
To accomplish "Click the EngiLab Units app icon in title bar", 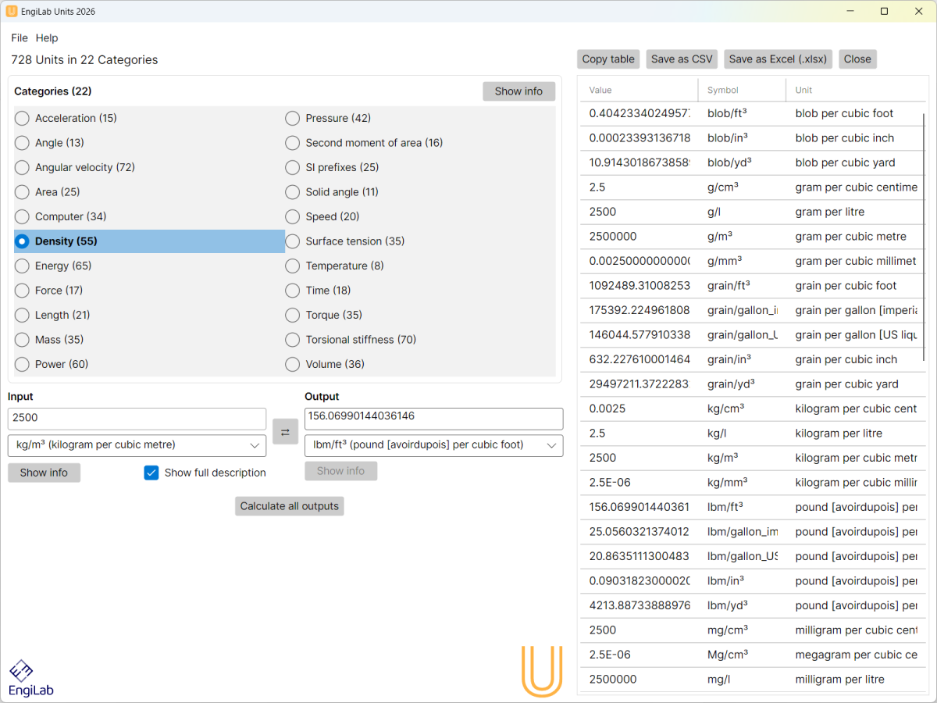I will [12, 12].
